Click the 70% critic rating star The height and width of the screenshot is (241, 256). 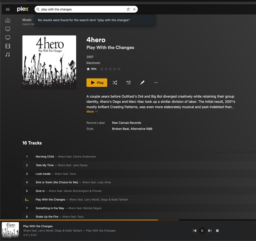[x=88, y=69]
